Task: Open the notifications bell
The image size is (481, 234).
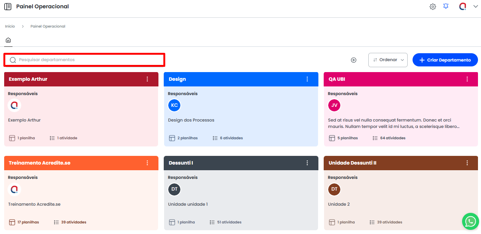Action: (446, 6)
